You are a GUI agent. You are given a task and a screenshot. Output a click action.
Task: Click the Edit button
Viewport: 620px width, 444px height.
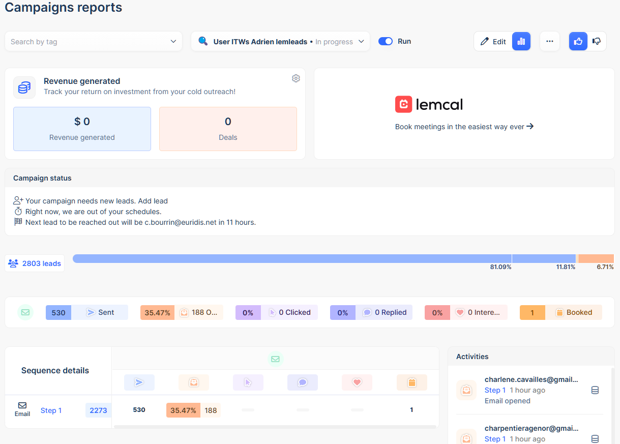pyautogui.click(x=493, y=42)
